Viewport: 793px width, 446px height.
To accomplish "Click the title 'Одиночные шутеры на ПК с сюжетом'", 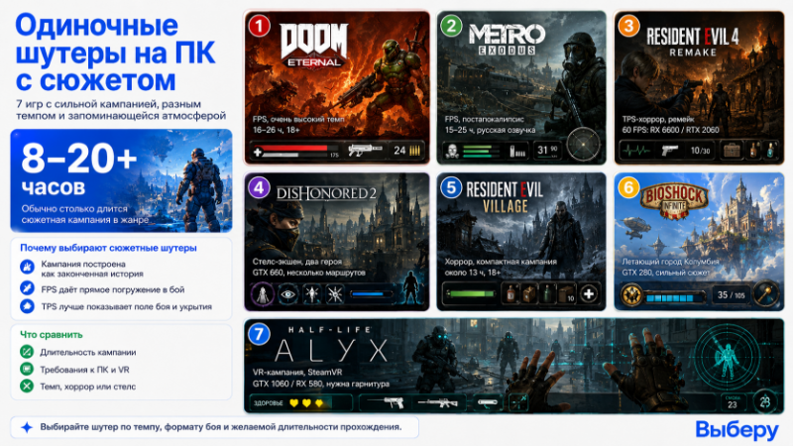I will coord(115,53).
